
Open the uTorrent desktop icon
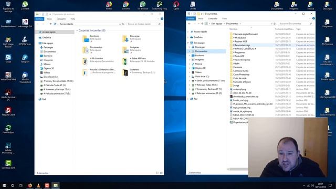coord(25,6)
